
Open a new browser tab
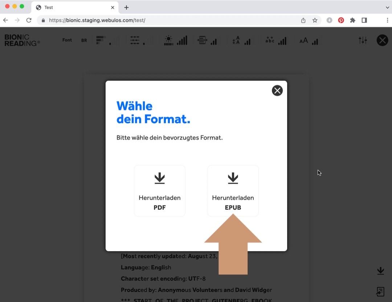pos(126,8)
